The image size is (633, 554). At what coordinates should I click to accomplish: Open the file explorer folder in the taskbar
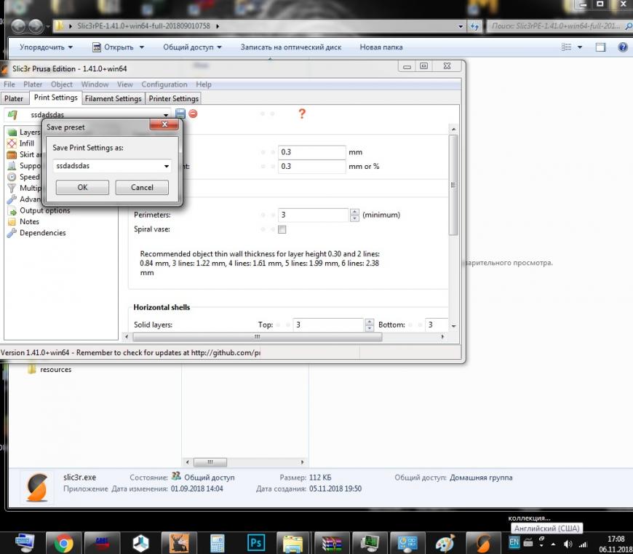click(293, 542)
